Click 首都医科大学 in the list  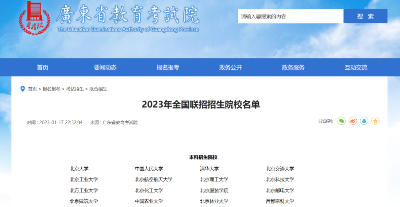pyautogui.click(x=280, y=201)
